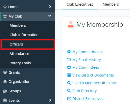
Task: Switch to the Members tab
Action: [111, 4]
